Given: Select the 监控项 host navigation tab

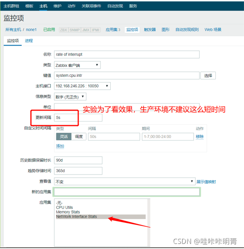Looking at the screenshot, I should click(132, 30).
